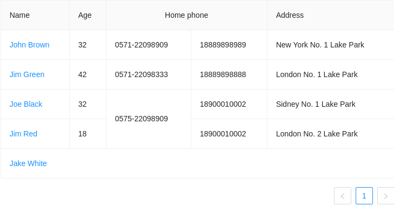
Task: Open Joe Black name link
Action: click(26, 104)
